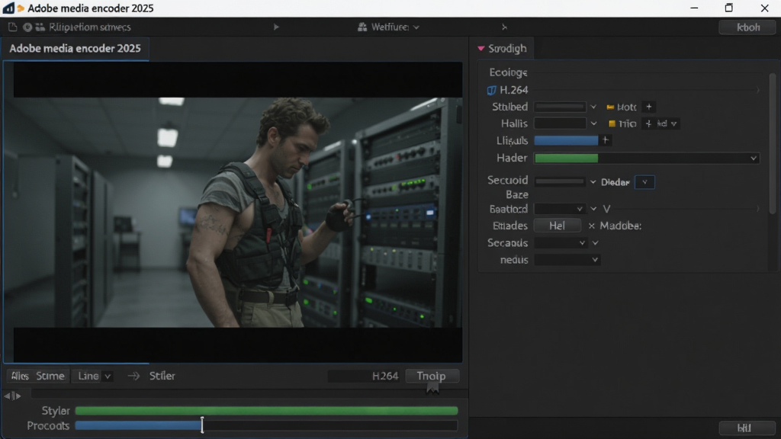Image resolution: width=781 pixels, height=439 pixels.
Task: Click the round icon next to file icon
Action: click(x=27, y=27)
